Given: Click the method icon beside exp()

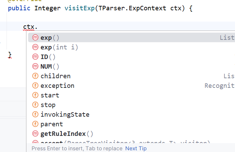Looking at the screenshot, I should pyautogui.click(x=35, y=37).
